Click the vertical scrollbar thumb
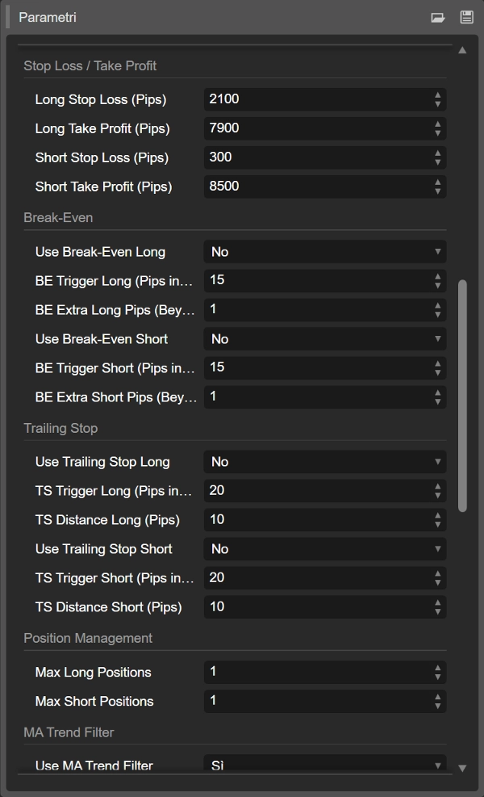484x797 pixels. [462, 396]
